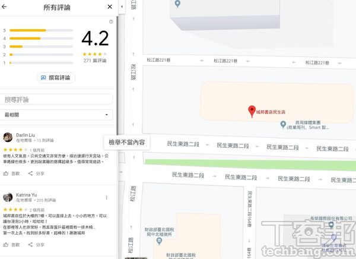Select the red 城邦書店民生店 map pin
Screen dimensions: 356x259
[252, 112]
